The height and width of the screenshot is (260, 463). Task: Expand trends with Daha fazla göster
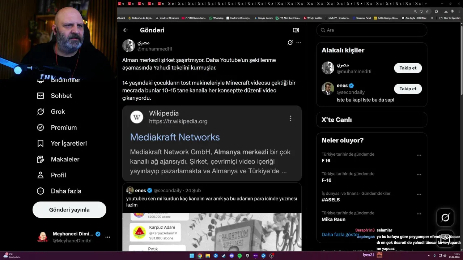[x=340, y=234]
